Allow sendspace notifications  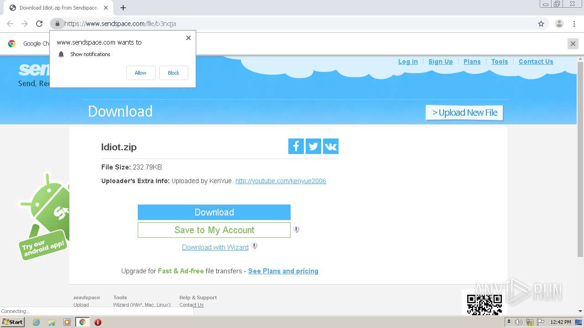141,73
